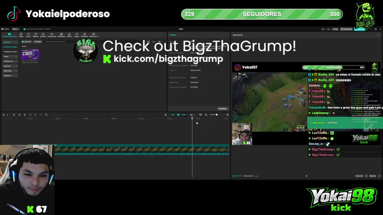
Task: Click the Todos filter label
Action: 24,46
